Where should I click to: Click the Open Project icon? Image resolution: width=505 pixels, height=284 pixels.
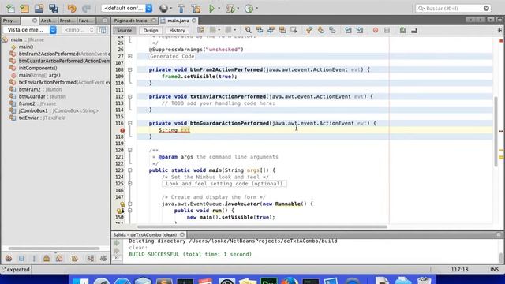(39, 9)
